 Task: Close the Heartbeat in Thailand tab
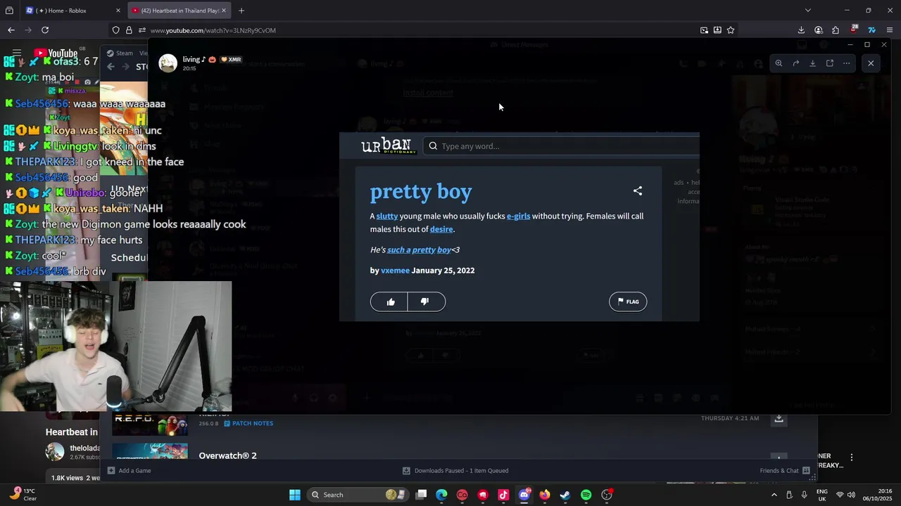pos(224,11)
